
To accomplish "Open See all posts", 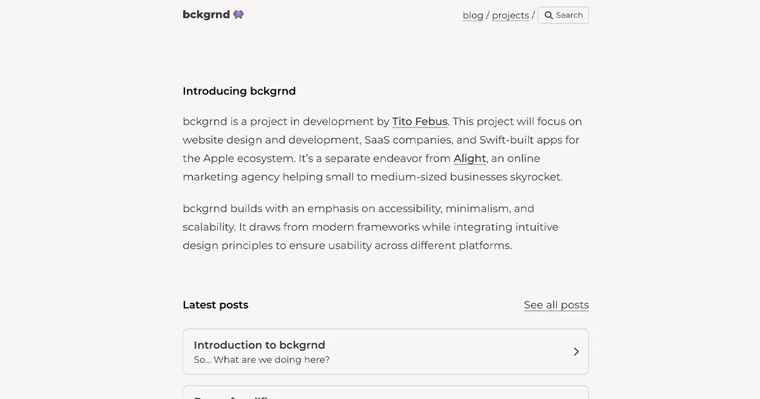I will tap(556, 305).
